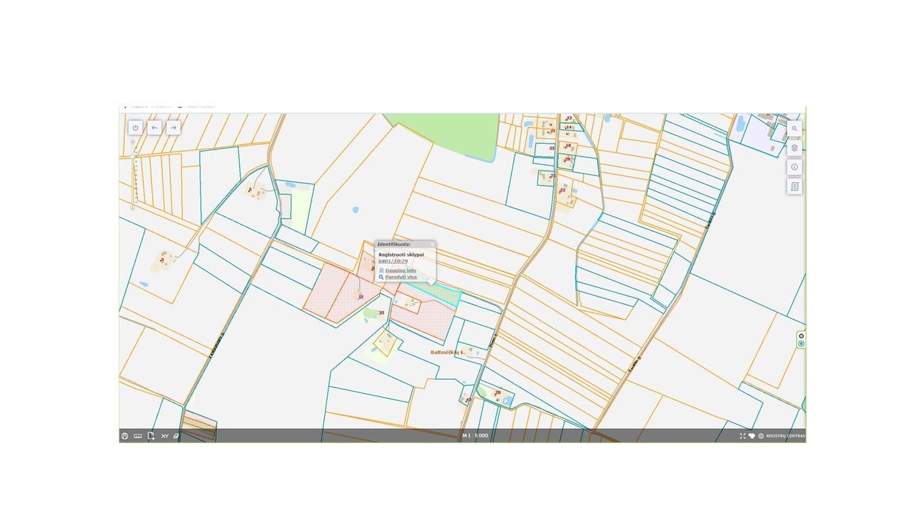The height and width of the screenshot is (512, 910).
Task: Click the green circle icon on right edge
Action: point(801,344)
